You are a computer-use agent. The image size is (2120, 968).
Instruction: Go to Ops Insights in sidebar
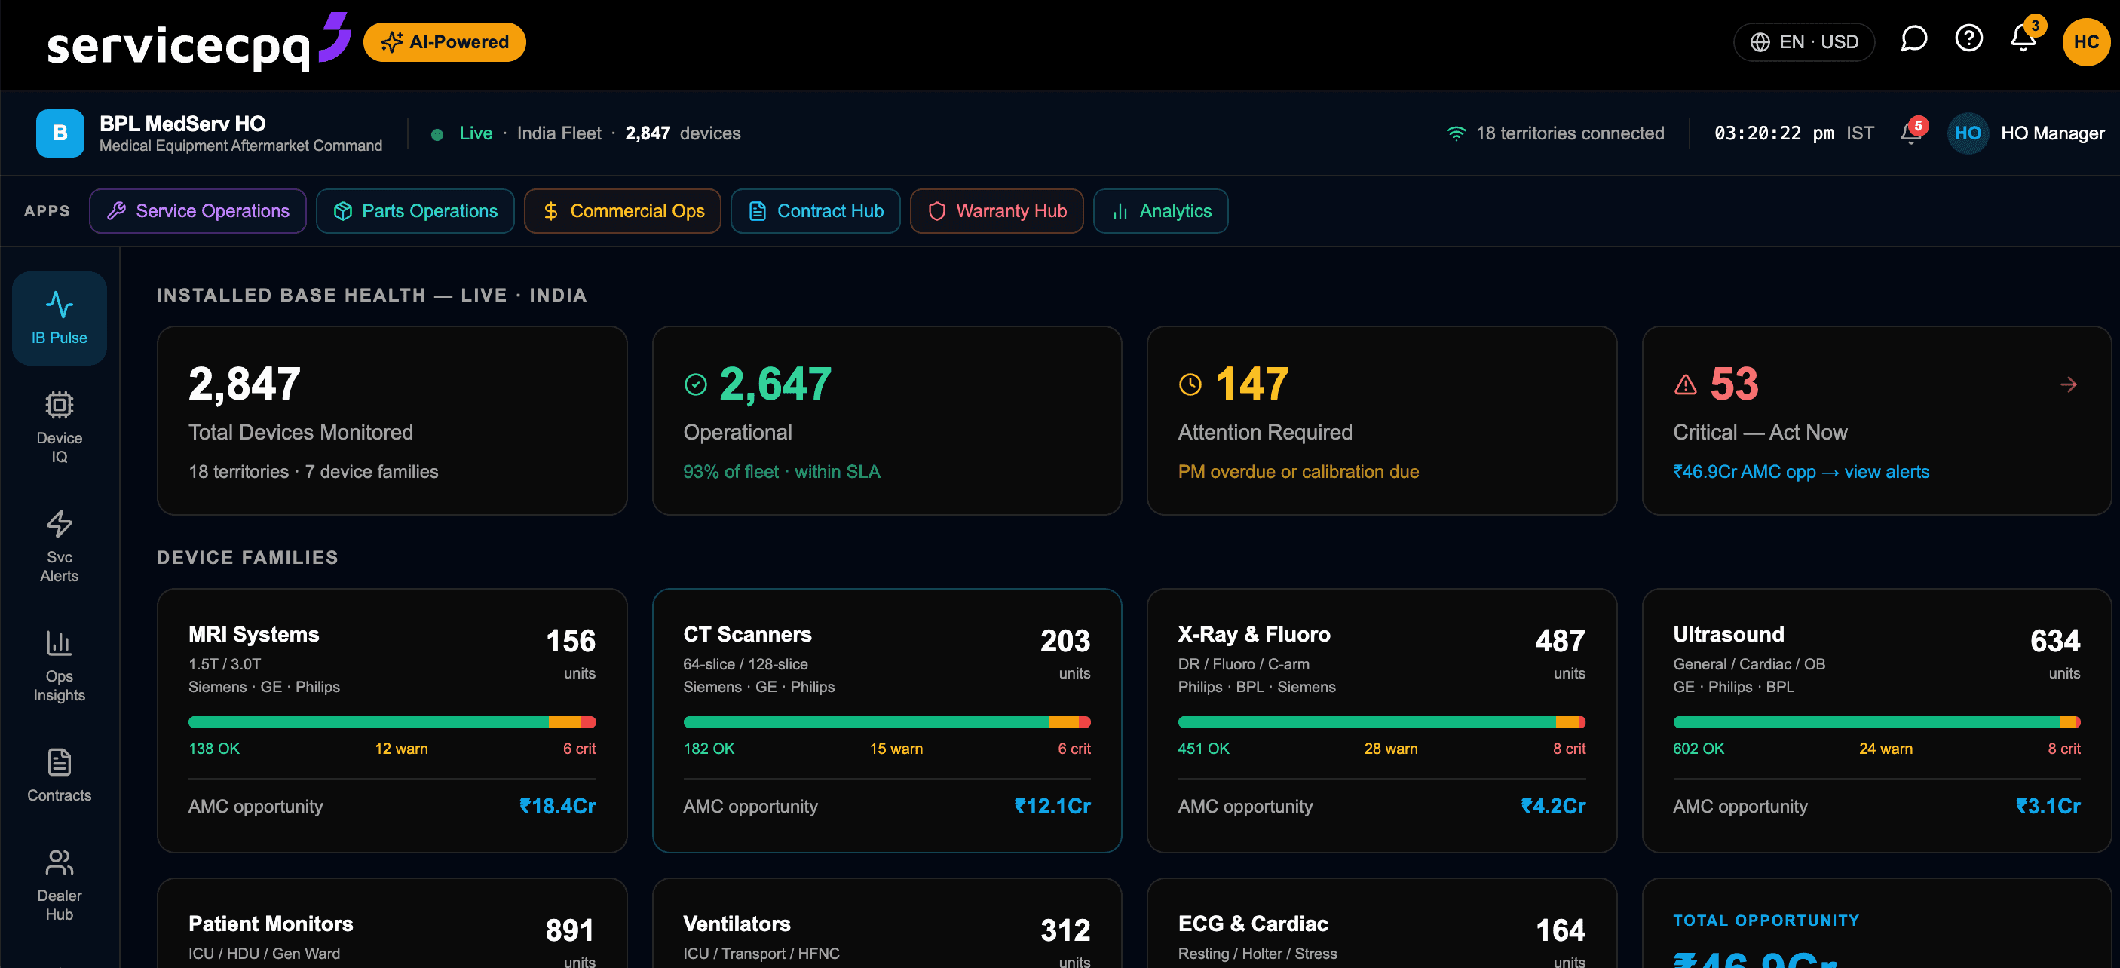click(x=60, y=666)
